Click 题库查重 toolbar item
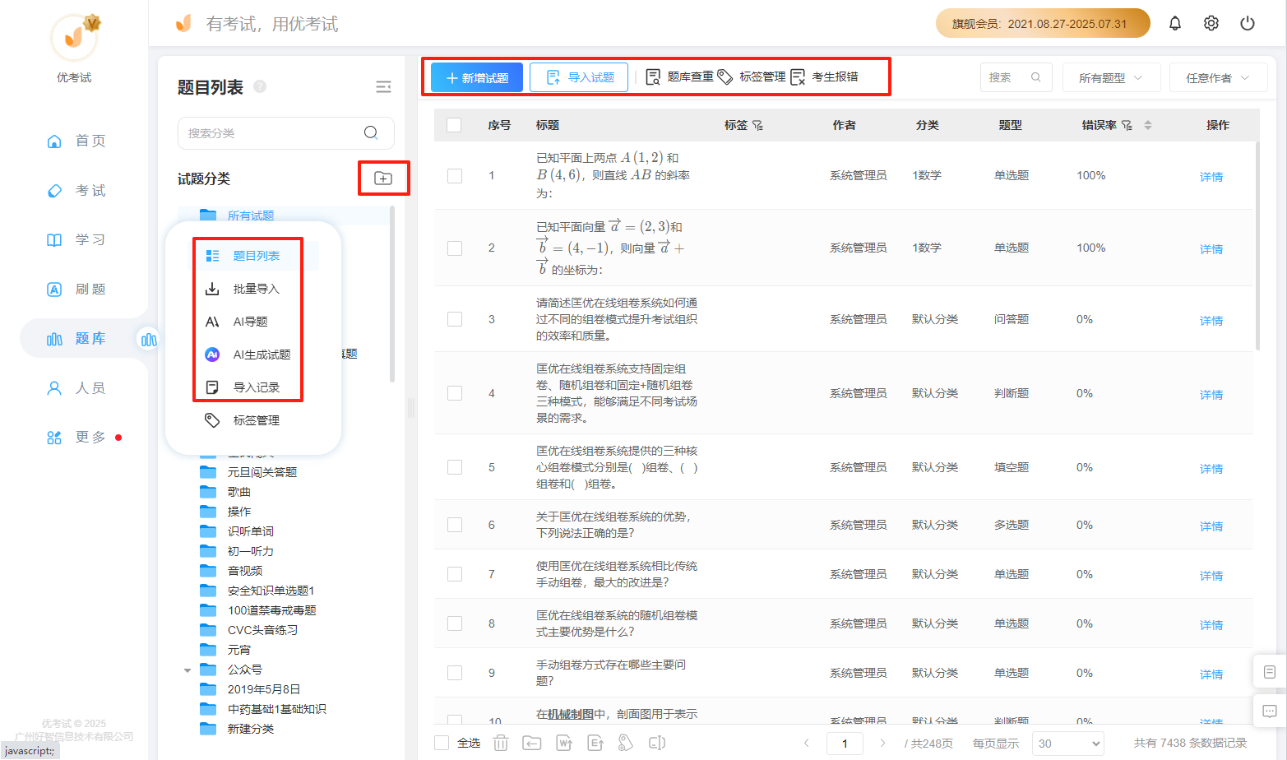 coord(680,76)
